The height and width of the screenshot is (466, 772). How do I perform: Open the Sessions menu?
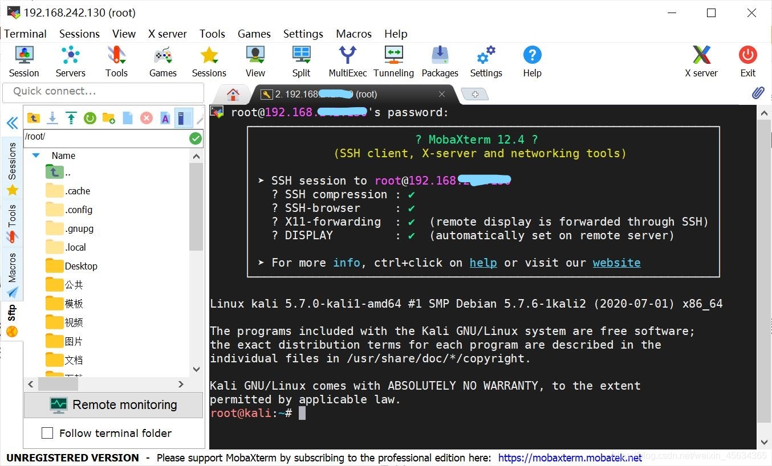tap(79, 34)
